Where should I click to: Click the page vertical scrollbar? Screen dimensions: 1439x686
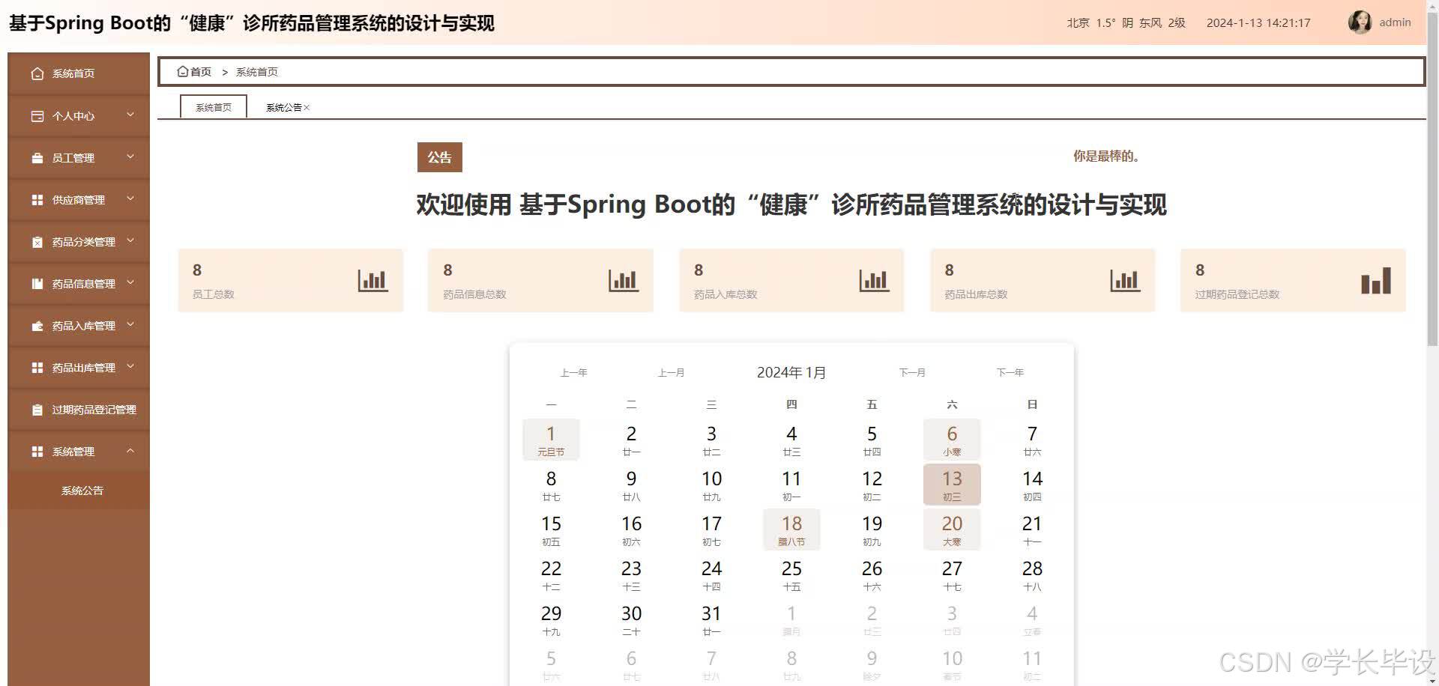click(1432, 180)
